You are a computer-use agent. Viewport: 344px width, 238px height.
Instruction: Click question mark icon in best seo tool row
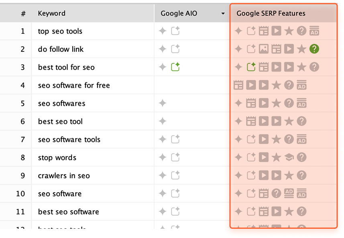tap(302, 121)
